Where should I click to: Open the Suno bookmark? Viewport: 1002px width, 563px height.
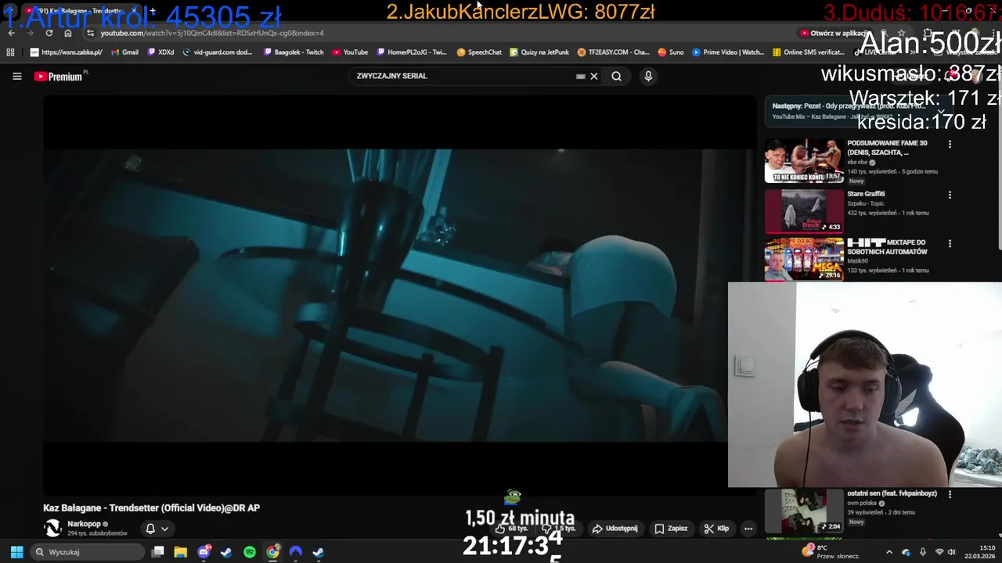pyautogui.click(x=671, y=52)
